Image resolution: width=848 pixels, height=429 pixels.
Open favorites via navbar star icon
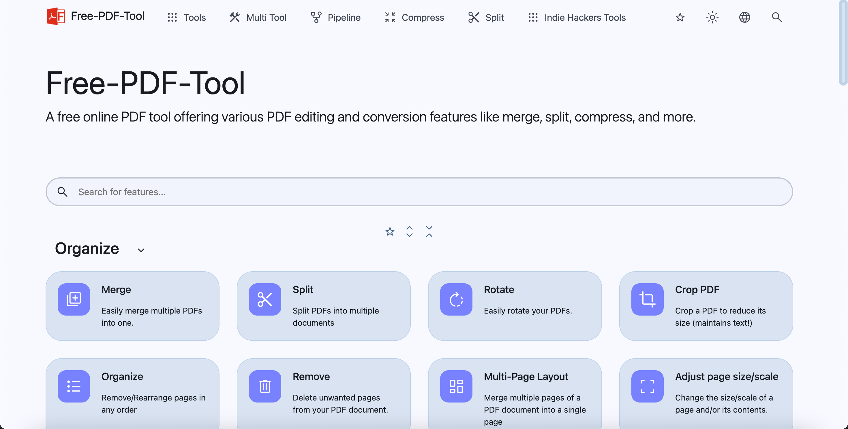pyautogui.click(x=680, y=17)
